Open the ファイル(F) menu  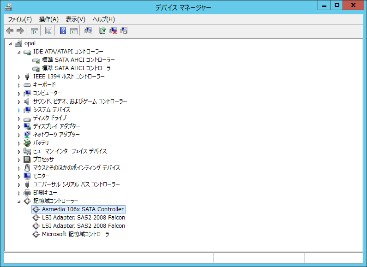click(20, 19)
